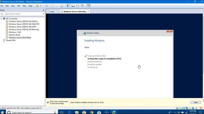The width and height of the screenshot is (204, 114).
Task: Click the "Finishing up" status line
Action: click(x=92, y=67)
